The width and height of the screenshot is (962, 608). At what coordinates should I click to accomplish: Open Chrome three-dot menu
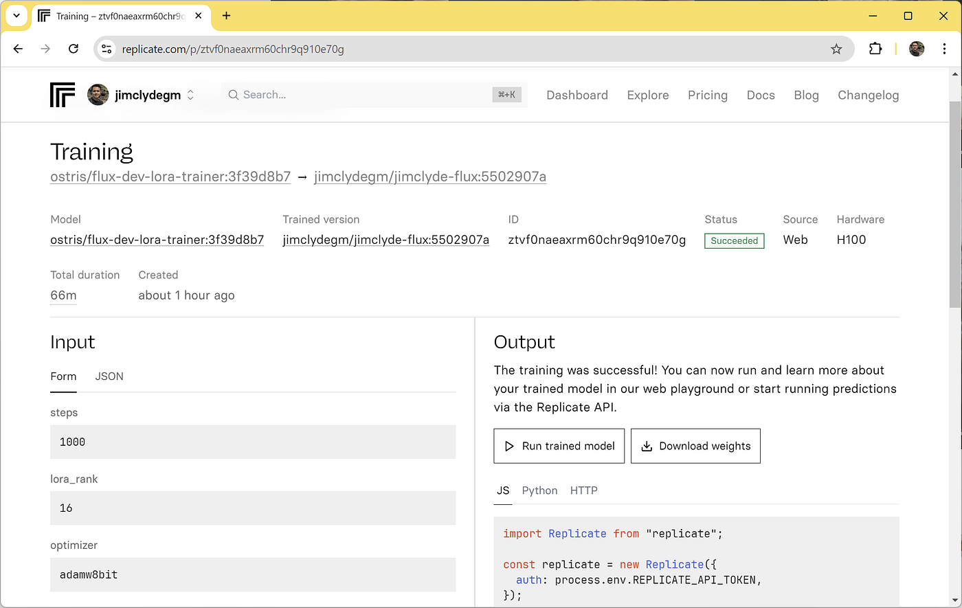(945, 49)
